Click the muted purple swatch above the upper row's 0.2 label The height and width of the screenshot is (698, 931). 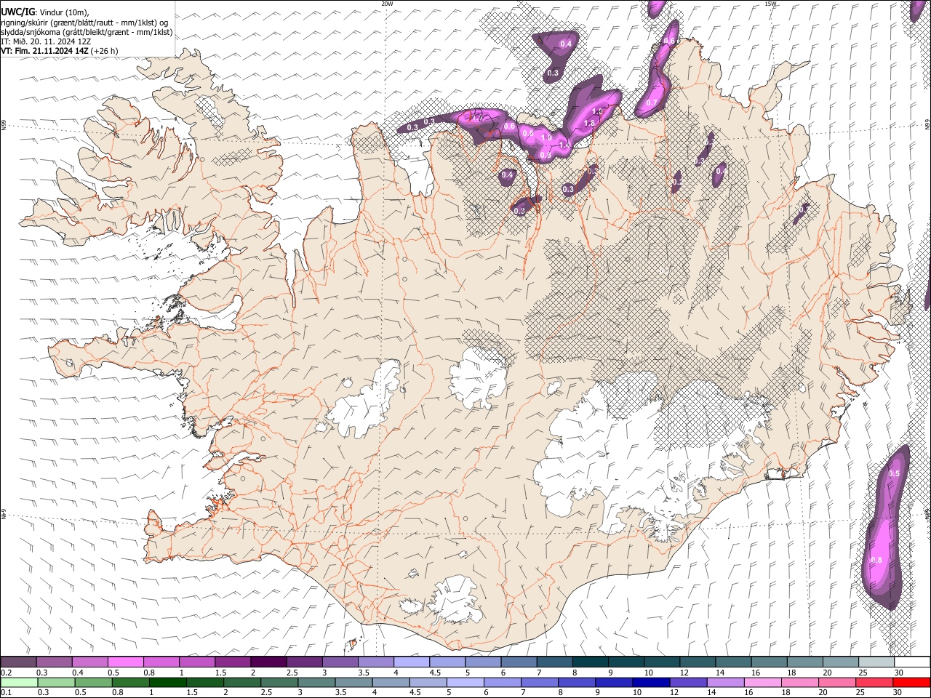[x=18, y=662]
